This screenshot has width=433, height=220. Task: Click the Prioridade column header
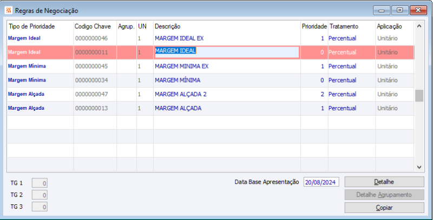pyautogui.click(x=314, y=26)
